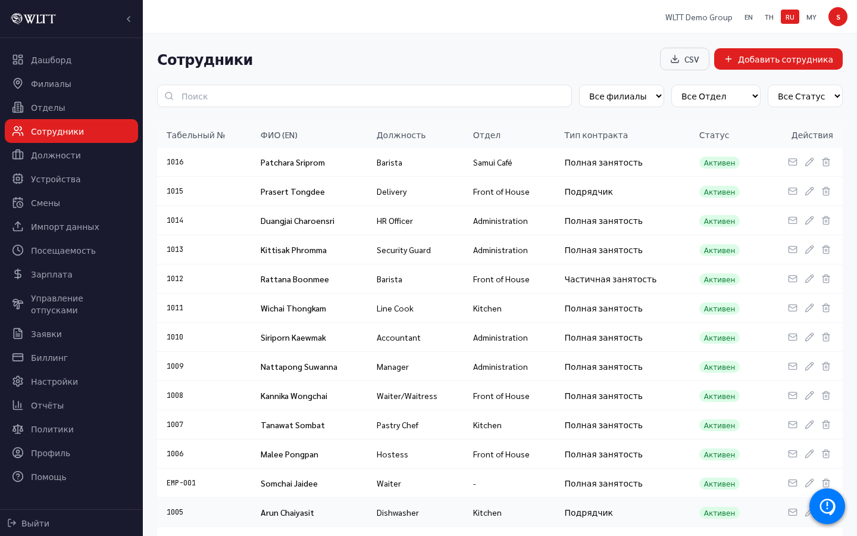This screenshot has height=536, width=857.
Task: Switch language to TH
Action: [x=769, y=17]
